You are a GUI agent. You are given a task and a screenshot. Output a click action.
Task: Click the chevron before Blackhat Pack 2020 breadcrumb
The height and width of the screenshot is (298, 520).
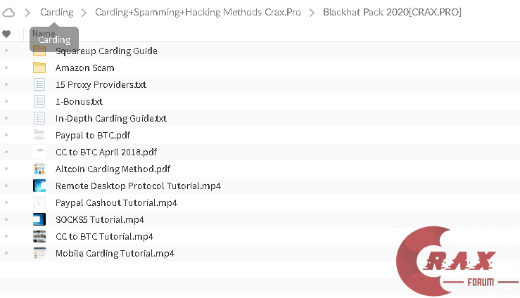(311, 13)
